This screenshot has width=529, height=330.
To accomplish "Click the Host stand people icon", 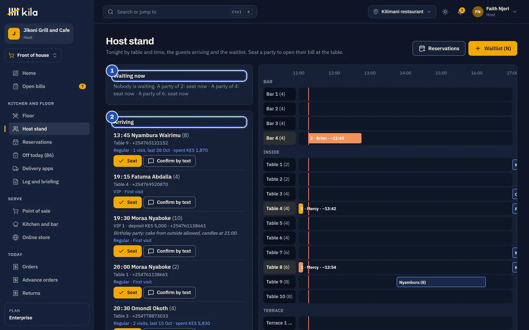I will coord(15,129).
